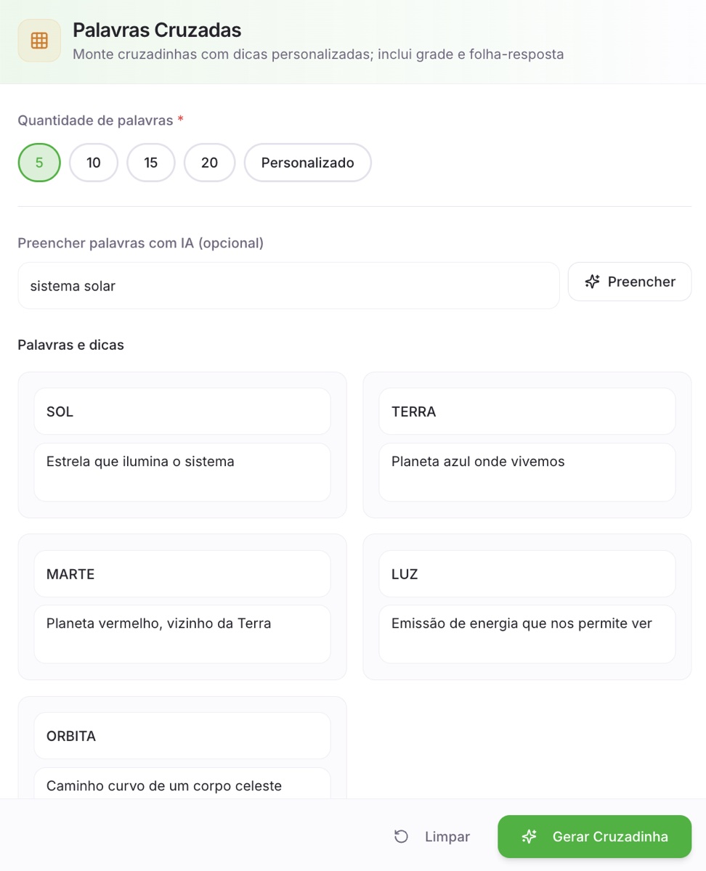This screenshot has width=706, height=871.
Task: Click the crossword grid icon in header
Action: click(39, 41)
